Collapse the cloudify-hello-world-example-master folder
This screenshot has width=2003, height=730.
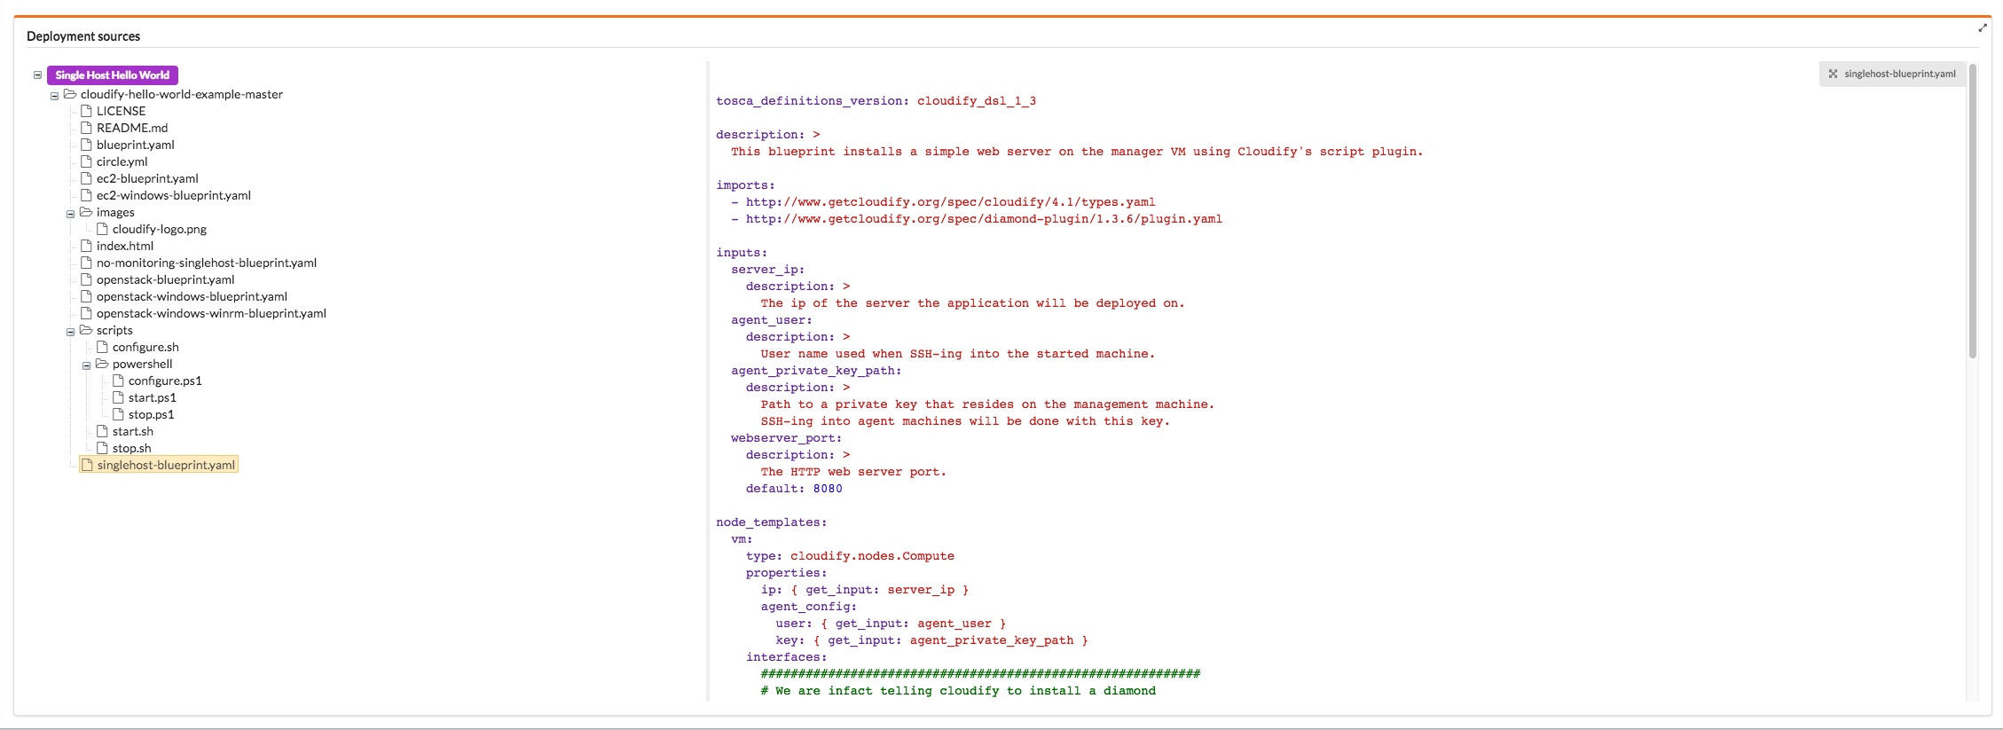tap(54, 96)
